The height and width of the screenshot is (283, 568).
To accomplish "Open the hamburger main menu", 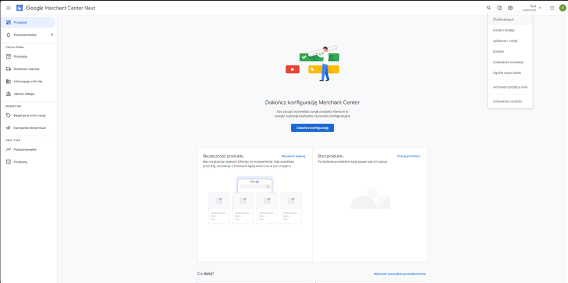I will pyautogui.click(x=8, y=8).
